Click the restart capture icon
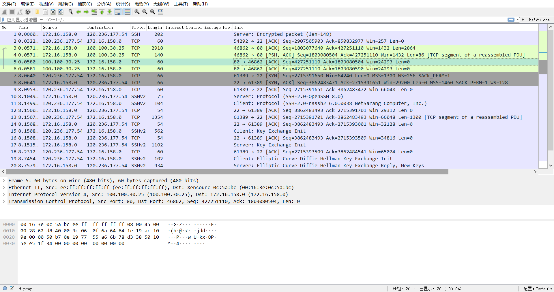This screenshot has height=292, width=554. click(x=20, y=12)
